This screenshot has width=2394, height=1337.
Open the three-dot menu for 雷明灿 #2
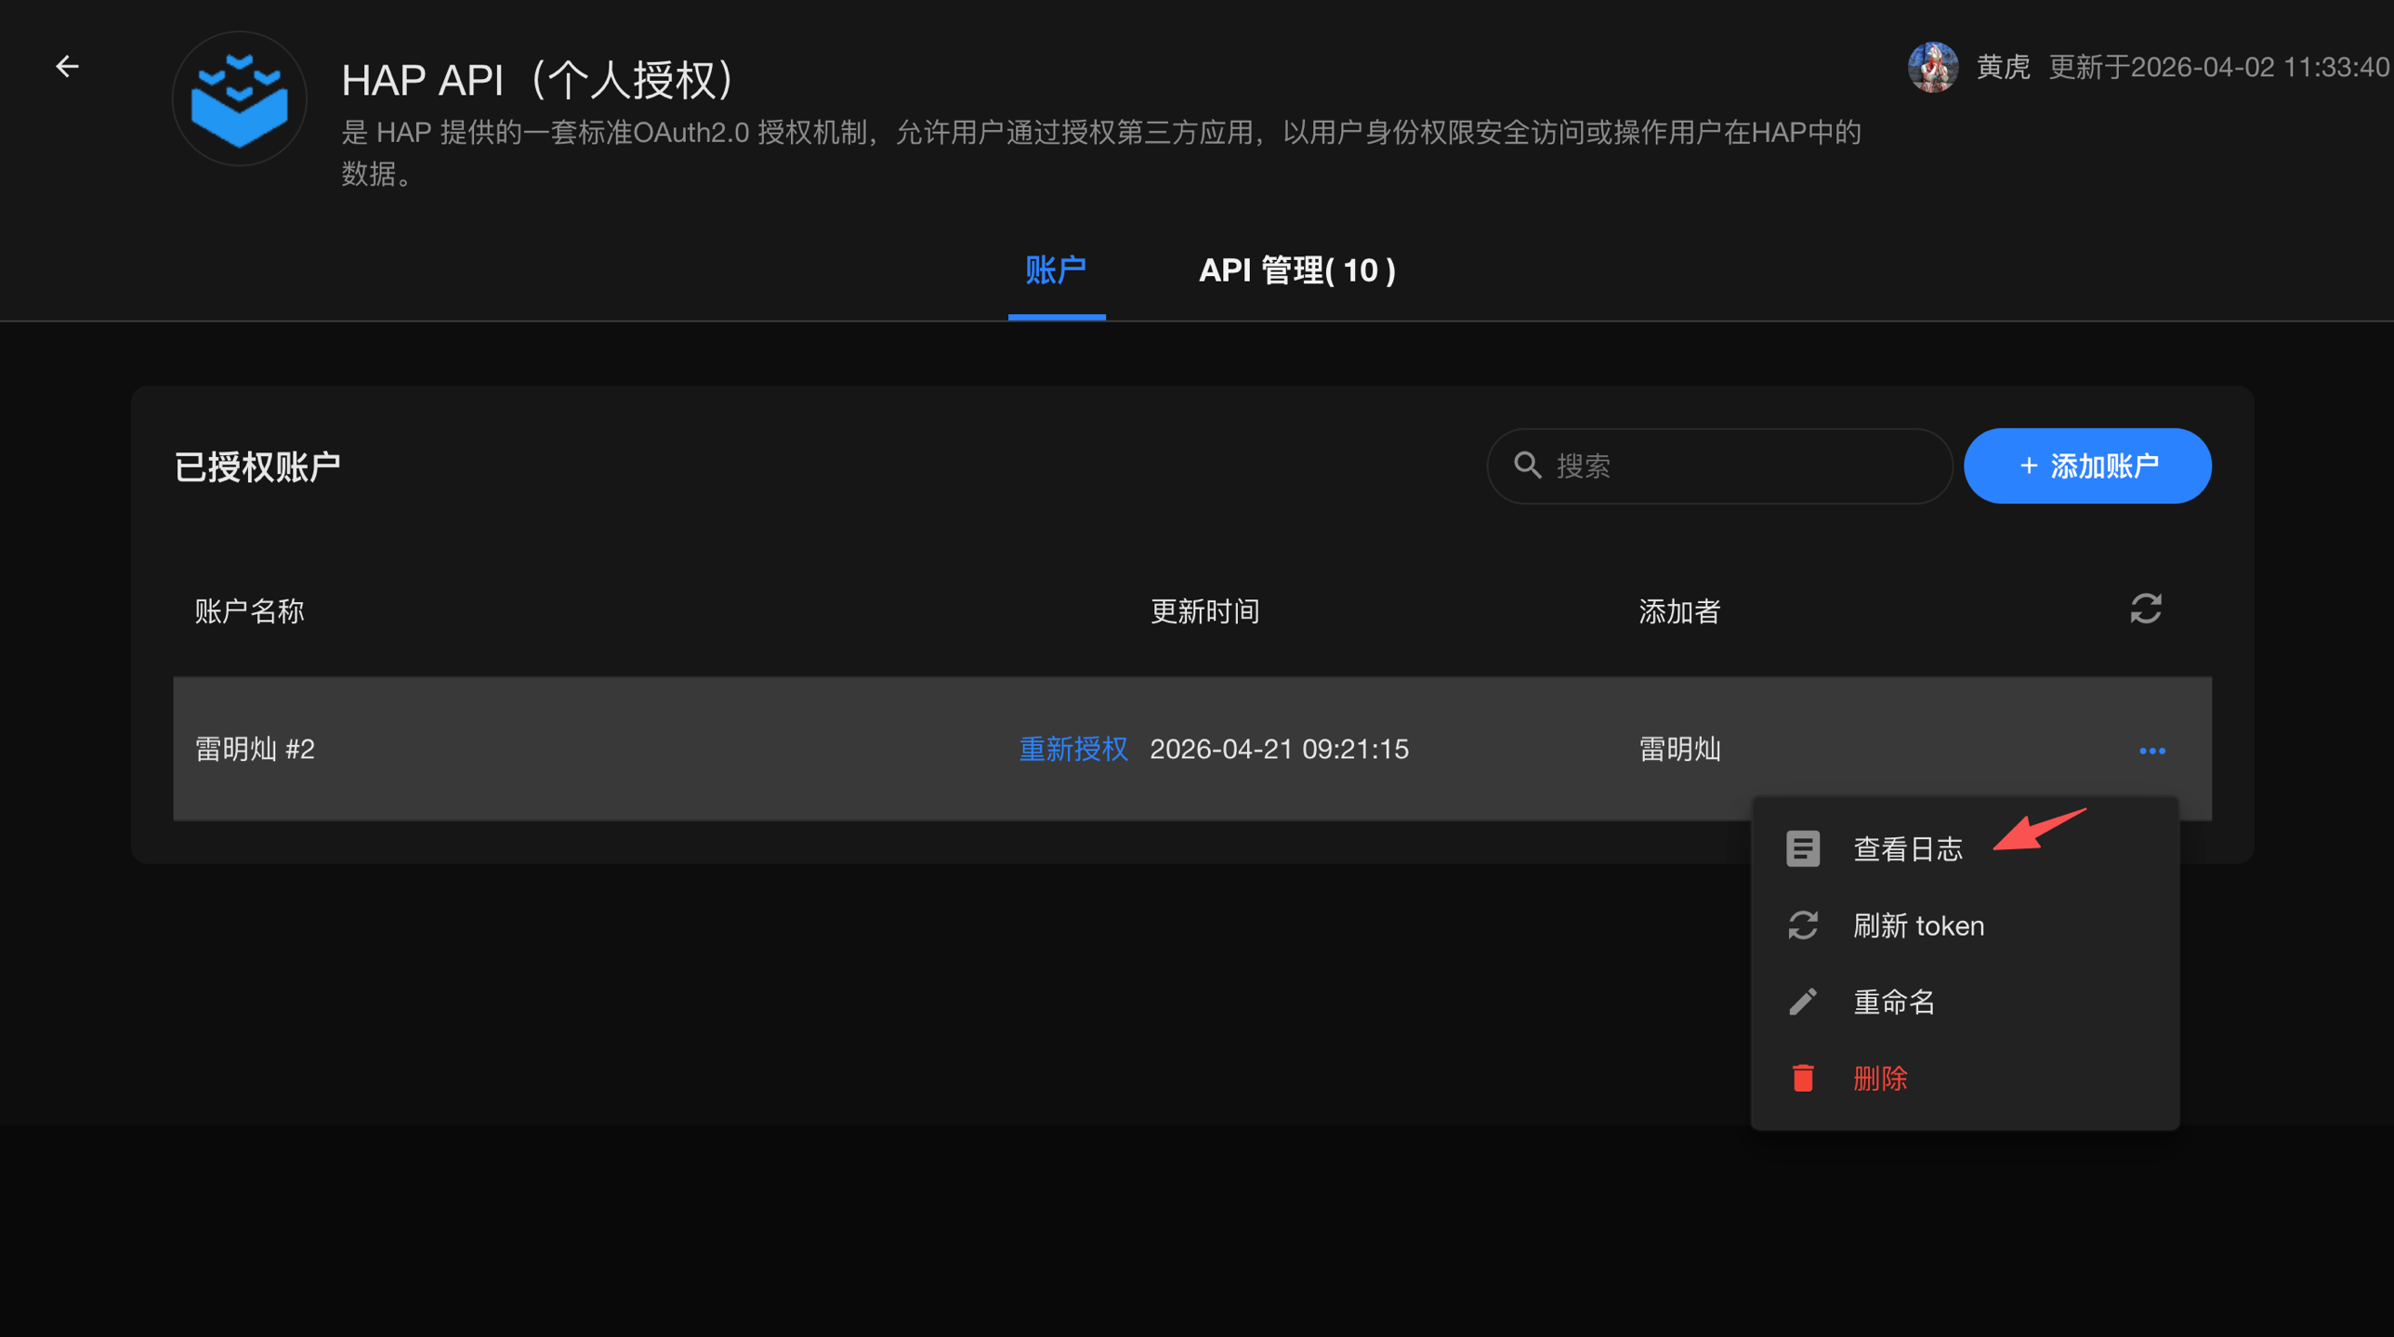[2152, 750]
